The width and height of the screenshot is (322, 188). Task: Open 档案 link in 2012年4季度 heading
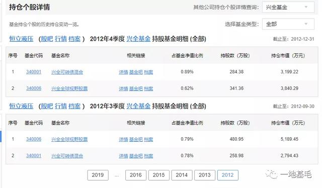[74, 39]
